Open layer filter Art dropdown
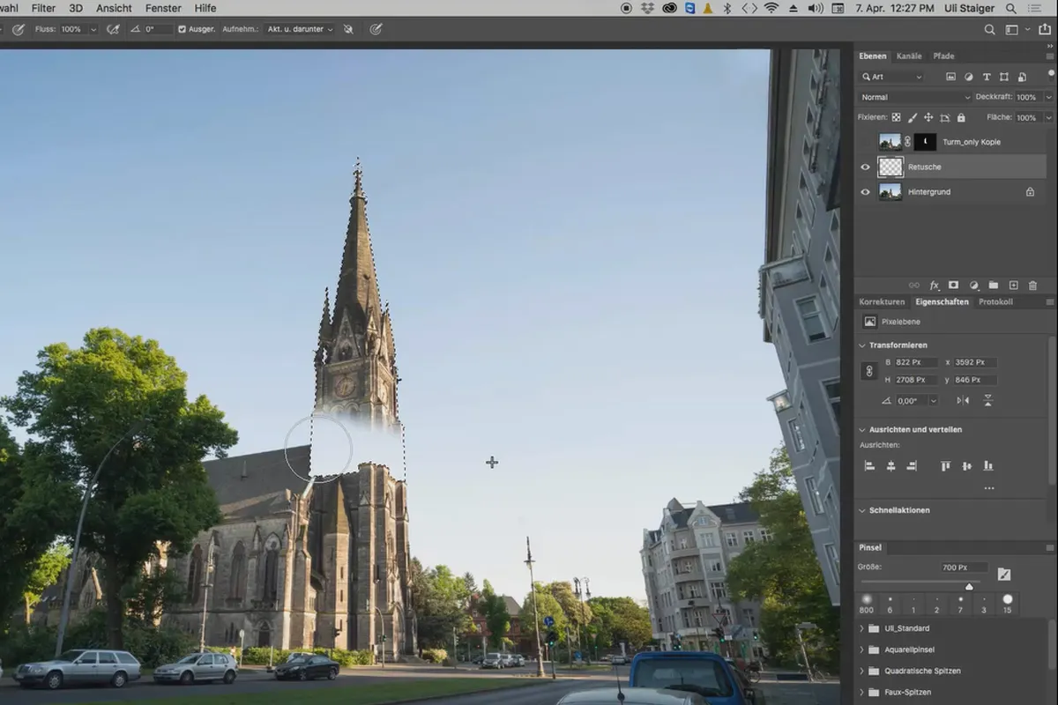 pyautogui.click(x=892, y=77)
